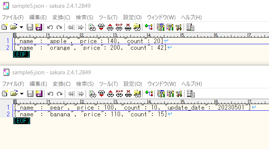Screen dimensions: 269x149
Task: Click Jump history forward icon in sample5.json window
Action: click(x=80, y=27)
